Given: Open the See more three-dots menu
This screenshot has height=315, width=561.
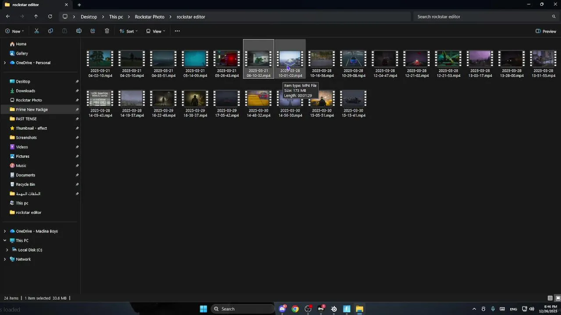Looking at the screenshot, I should pos(177,31).
